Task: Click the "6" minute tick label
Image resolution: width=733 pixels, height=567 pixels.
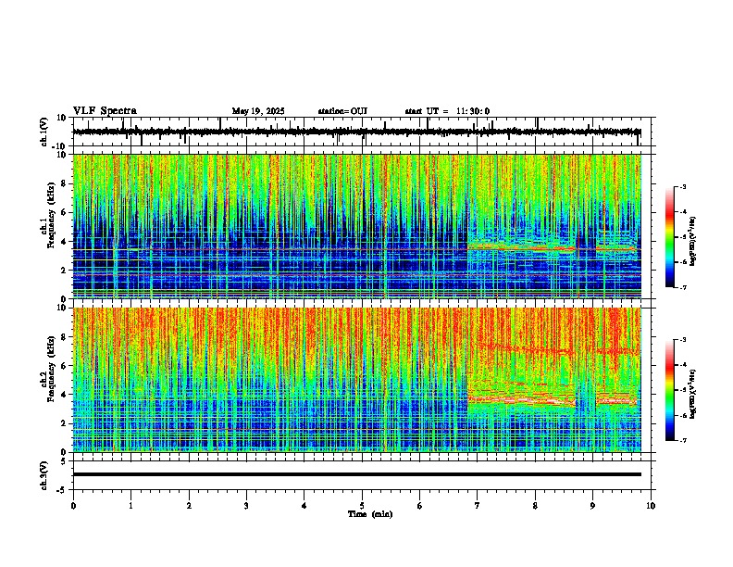Action: pyautogui.click(x=419, y=506)
